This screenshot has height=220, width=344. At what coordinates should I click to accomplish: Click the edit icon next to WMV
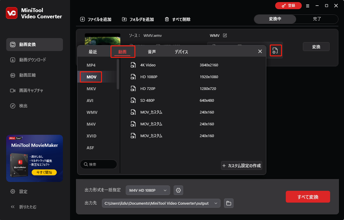[x=225, y=35]
